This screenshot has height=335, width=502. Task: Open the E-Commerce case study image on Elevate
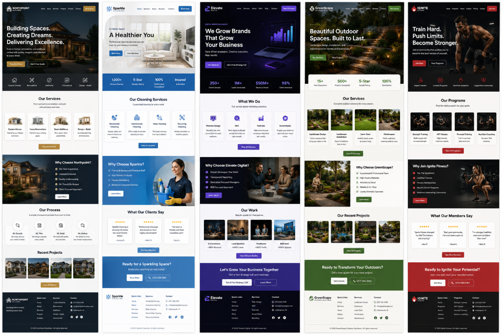pyautogui.click(x=214, y=230)
